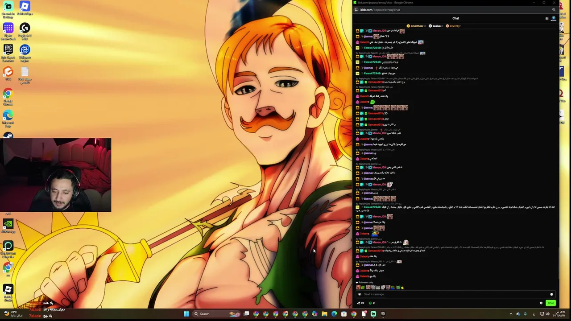Viewport: 571px width, 321px height.
Task: Click the taskbar Search box
Action: click(217, 314)
